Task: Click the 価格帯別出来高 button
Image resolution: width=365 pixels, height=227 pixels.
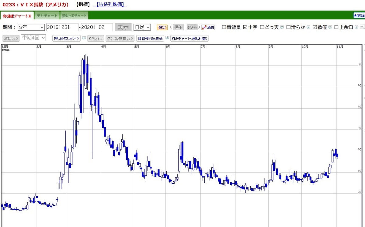Action: (150, 38)
